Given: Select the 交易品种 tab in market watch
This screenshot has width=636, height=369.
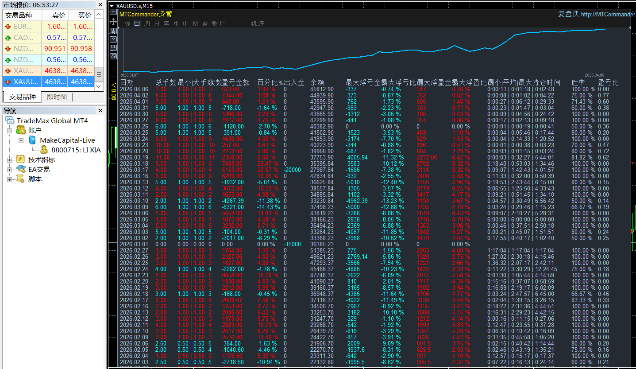Looking at the screenshot, I should (22, 97).
